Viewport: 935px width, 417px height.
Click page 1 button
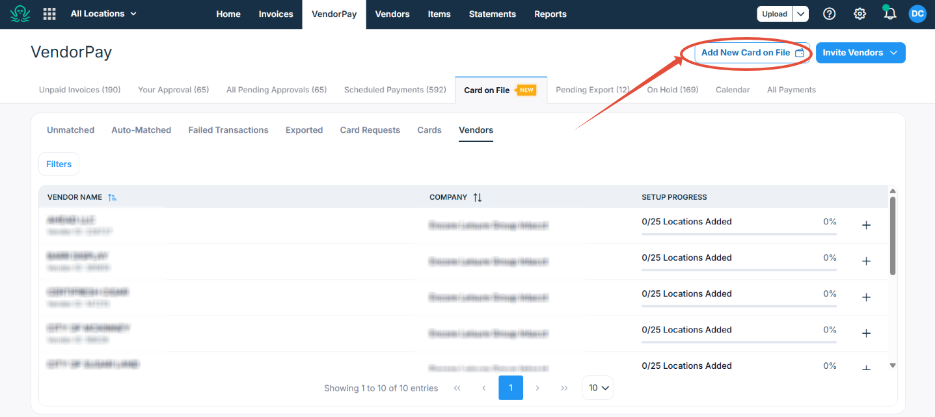[511, 388]
